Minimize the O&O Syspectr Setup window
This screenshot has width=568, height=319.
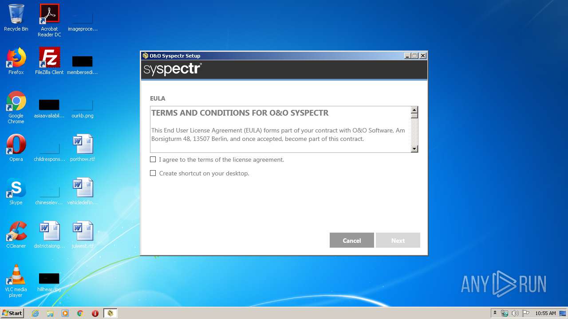(407, 56)
